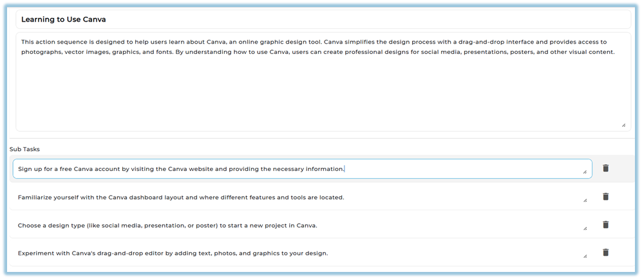
Task: Focus the 'Learning to Use Canva' title field
Action: point(322,19)
